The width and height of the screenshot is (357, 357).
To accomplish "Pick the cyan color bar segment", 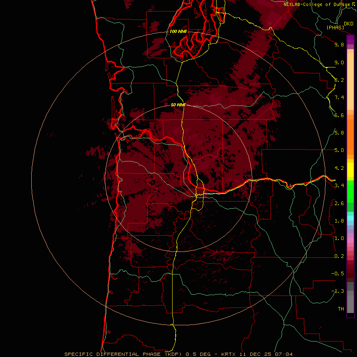I will pos(350,218).
